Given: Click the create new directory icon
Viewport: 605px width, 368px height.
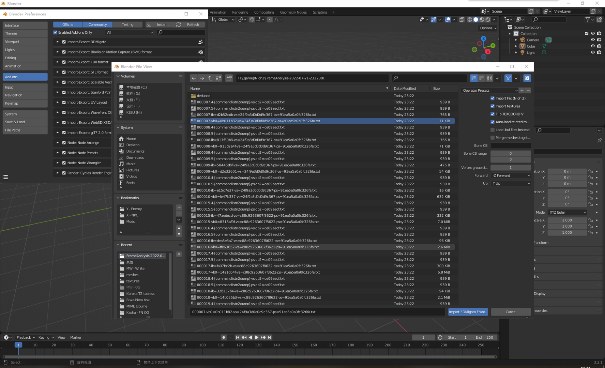Looking at the screenshot, I should [x=229, y=78].
